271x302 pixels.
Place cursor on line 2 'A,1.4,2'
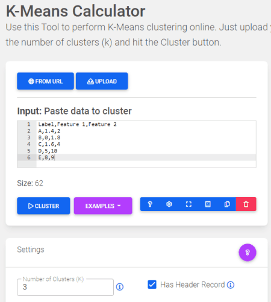tap(49, 131)
